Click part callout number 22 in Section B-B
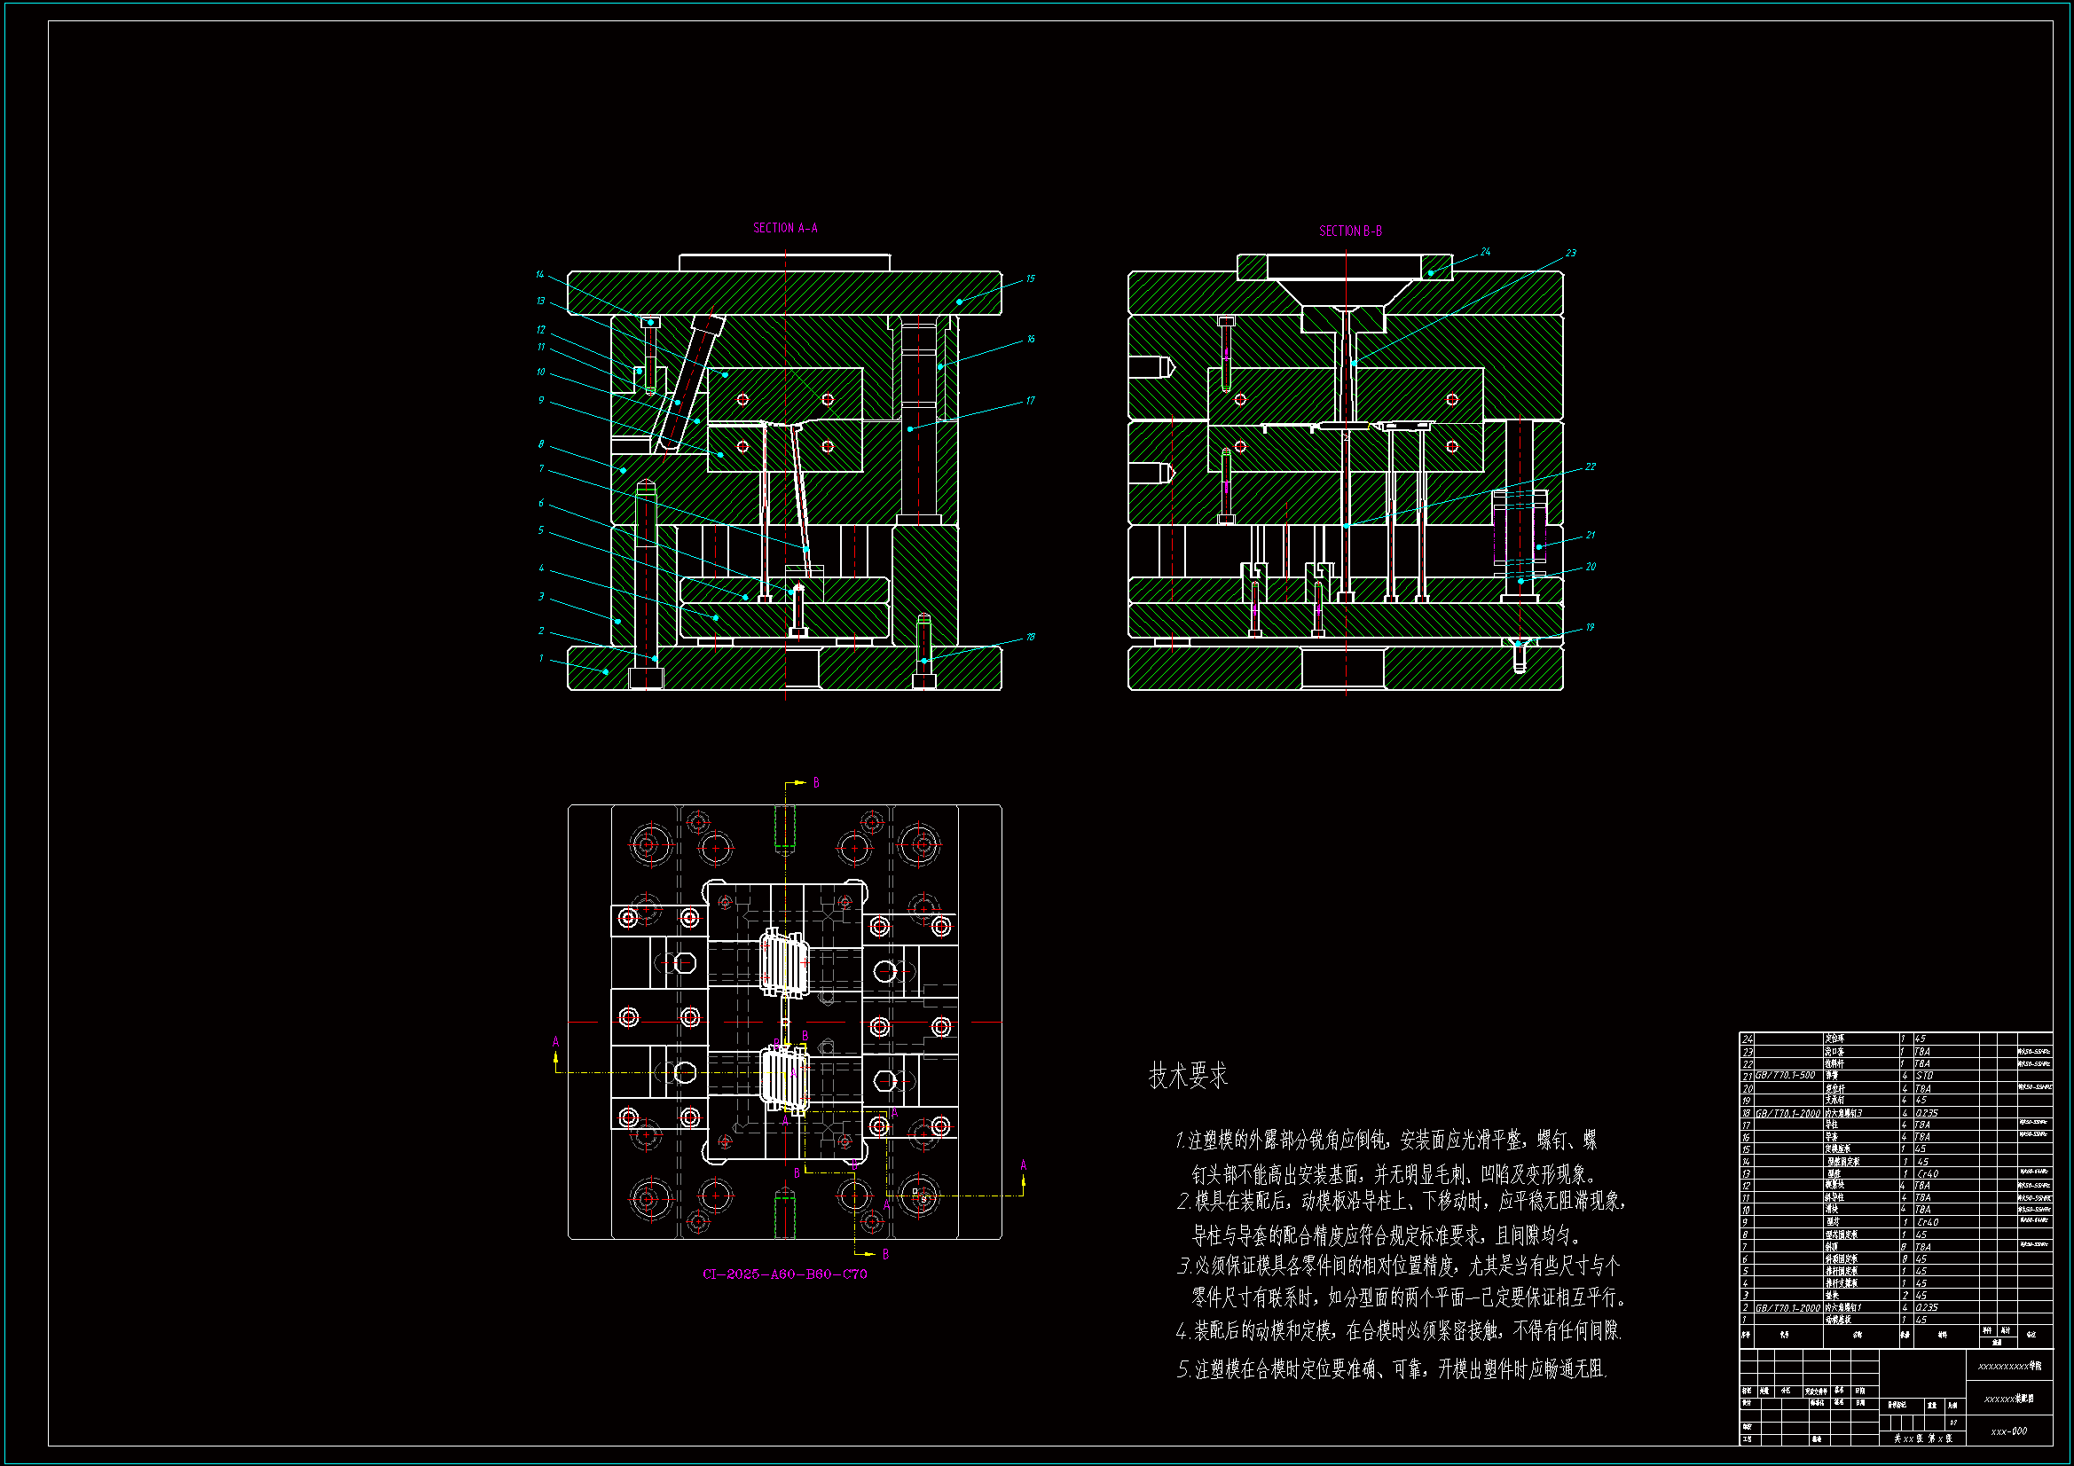 [x=1590, y=467]
